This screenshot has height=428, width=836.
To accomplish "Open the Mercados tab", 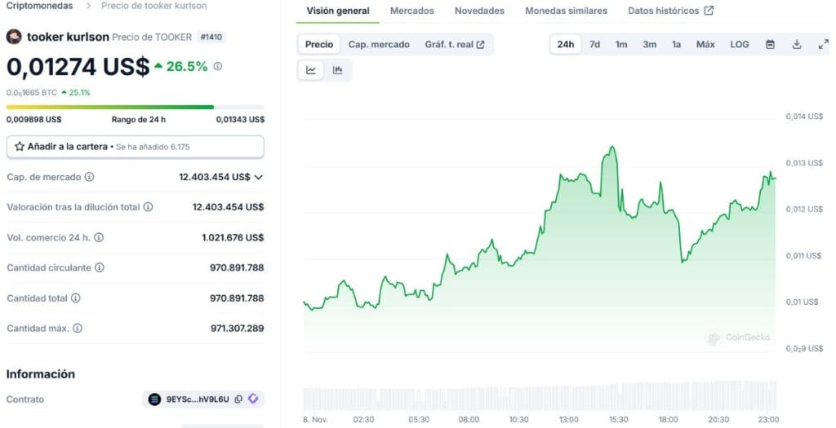I will pyautogui.click(x=412, y=11).
